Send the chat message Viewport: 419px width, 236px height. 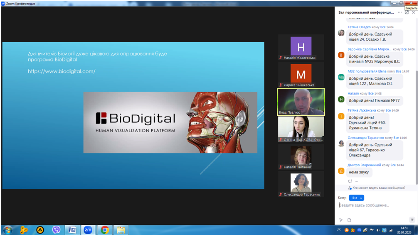(x=412, y=220)
